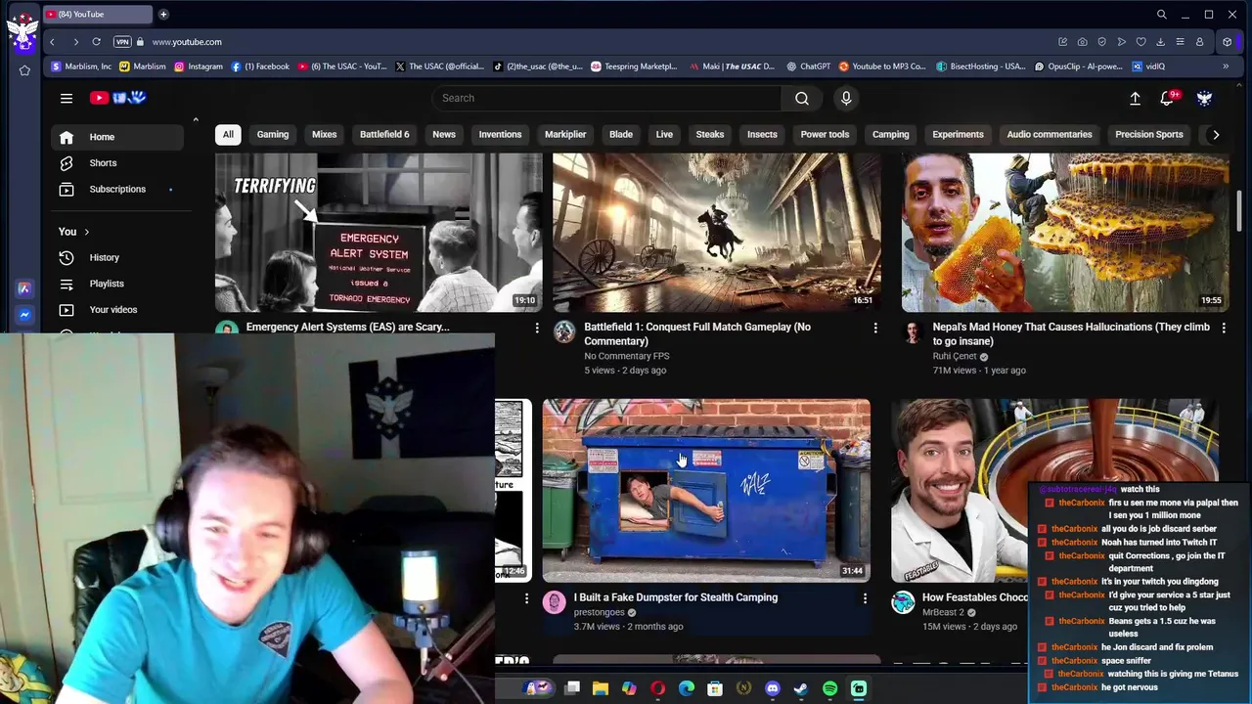This screenshot has height=704, width=1252.
Task: Open the Marblism, Inc bookmark
Action: 81,66
